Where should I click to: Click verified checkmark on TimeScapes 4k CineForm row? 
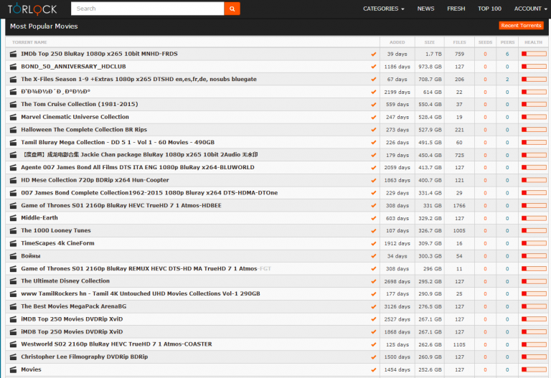(374, 243)
